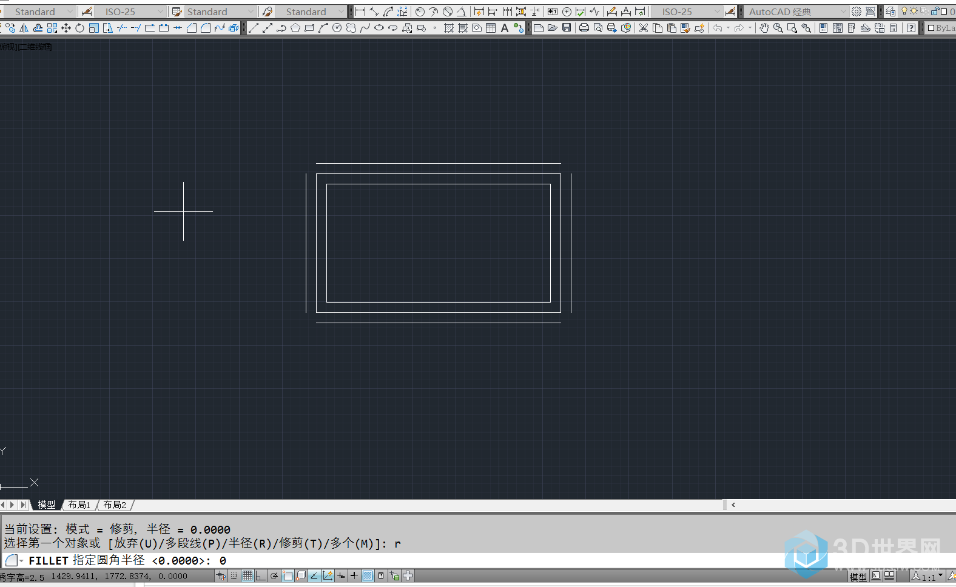Click the QuickCalc calculator icon
Image resolution: width=956 pixels, height=587 pixels.
(x=894, y=28)
